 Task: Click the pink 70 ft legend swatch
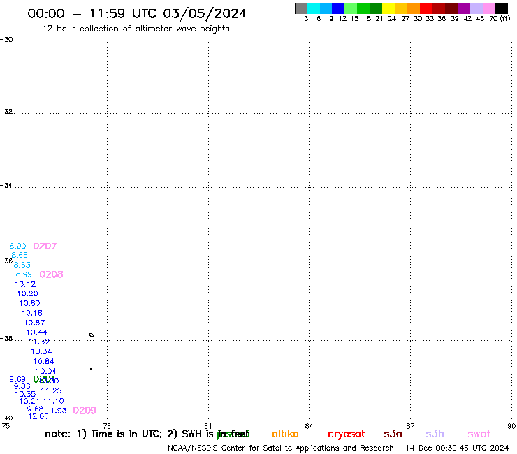(489, 8)
